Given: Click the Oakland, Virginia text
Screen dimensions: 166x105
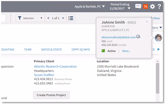Looking at the screenshot, I should click(x=109, y=71).
